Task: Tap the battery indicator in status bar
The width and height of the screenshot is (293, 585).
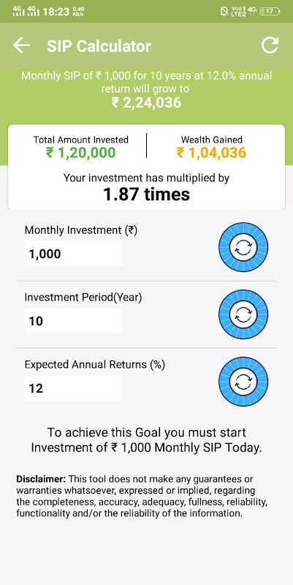Action: [x=270, y=11]
